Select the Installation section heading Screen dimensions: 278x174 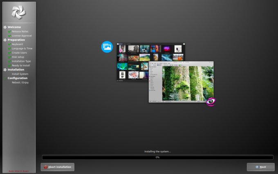pyautogui.click(x=16, y=70)
